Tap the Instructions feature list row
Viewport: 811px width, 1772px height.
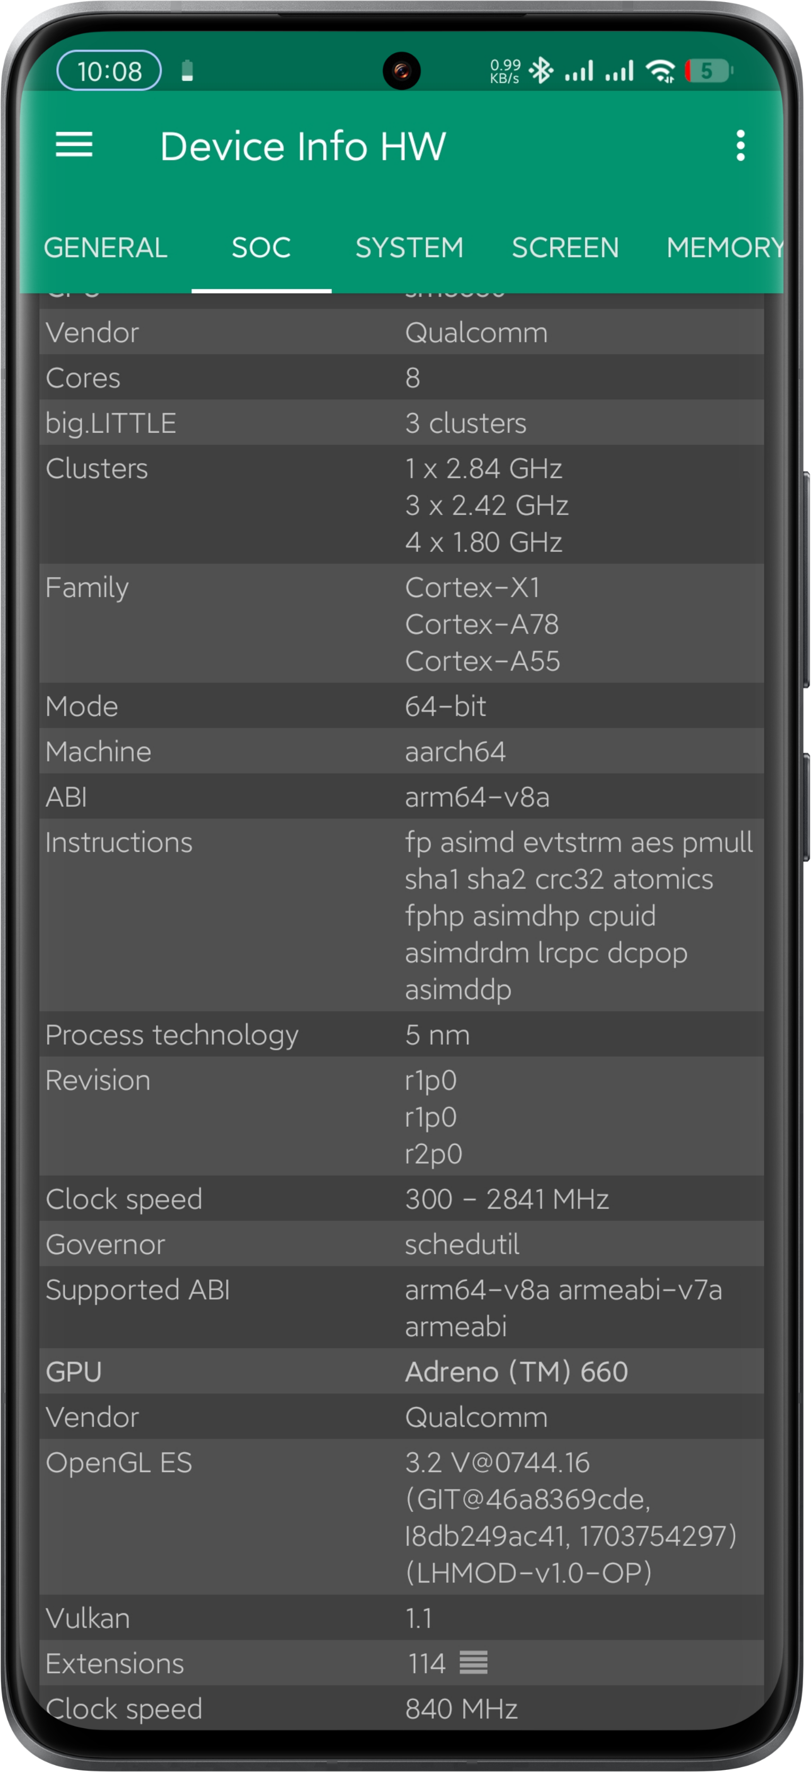[401, 915]
